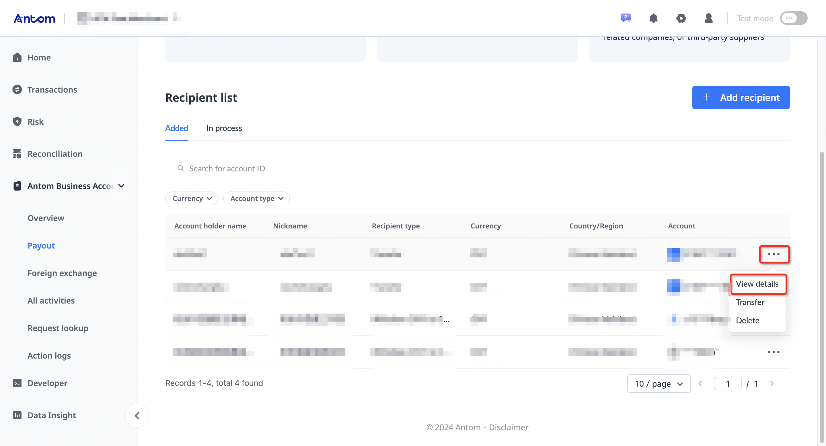This screenshot has height=446, width=826.
Task: Open notifications bell icon
Action: [654, 18]
